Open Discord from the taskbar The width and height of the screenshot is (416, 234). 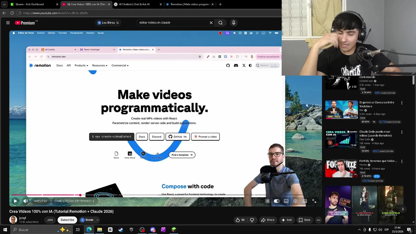pos(153,230)
